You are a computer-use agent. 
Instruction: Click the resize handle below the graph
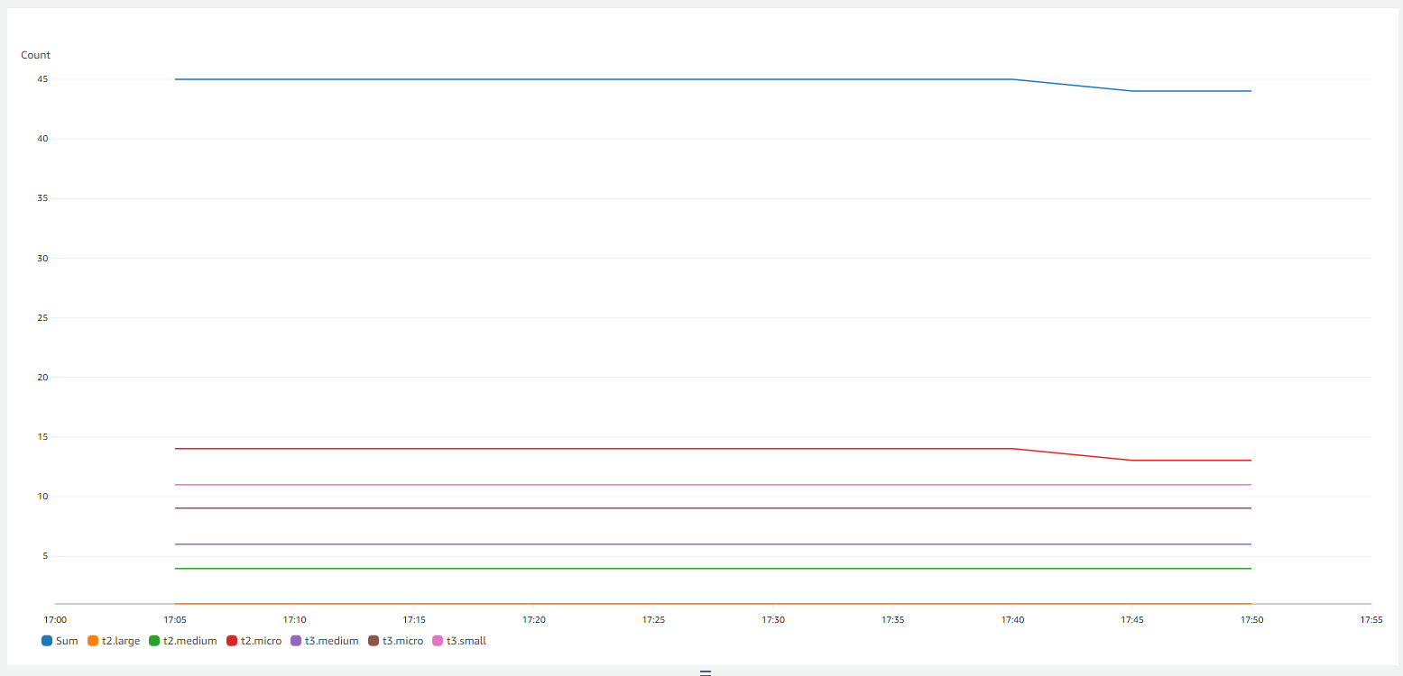[706, 672]
